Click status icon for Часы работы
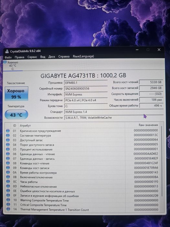 [8, 182]
